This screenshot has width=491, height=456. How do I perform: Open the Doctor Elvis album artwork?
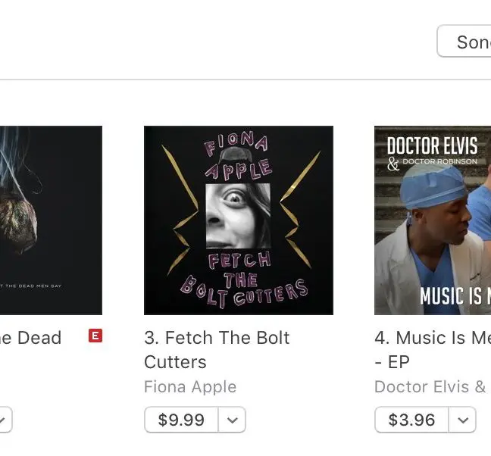tap(433, 220)
